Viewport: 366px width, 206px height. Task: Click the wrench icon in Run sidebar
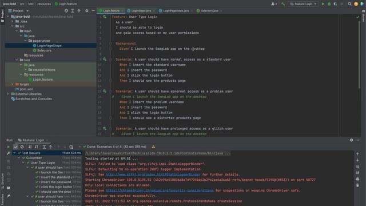[x=9, y=153]
